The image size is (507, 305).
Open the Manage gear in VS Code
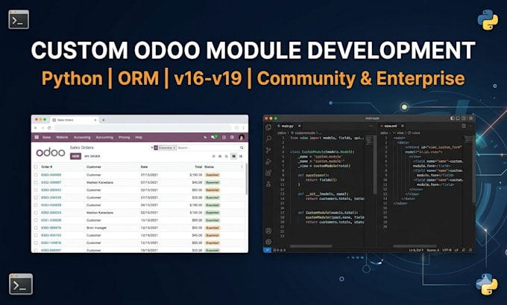point(268,242)
